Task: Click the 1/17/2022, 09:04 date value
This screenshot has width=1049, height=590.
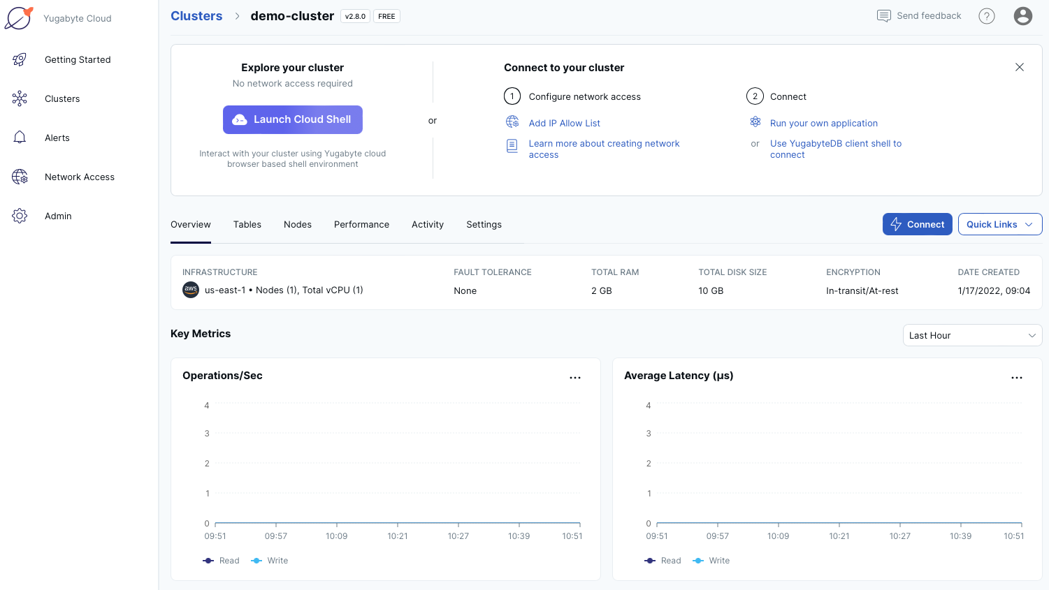Action: click(x=994, y=290)
